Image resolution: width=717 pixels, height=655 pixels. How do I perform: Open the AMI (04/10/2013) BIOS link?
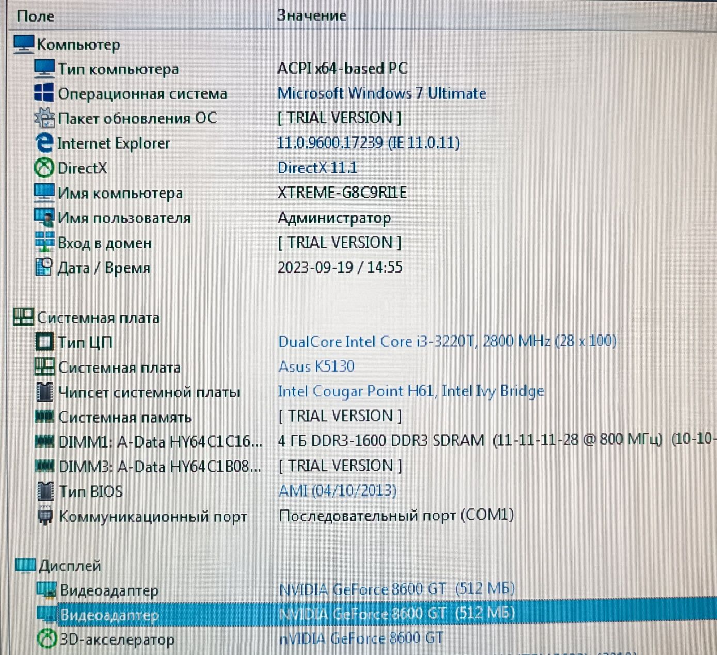click(x=338, y=490)
